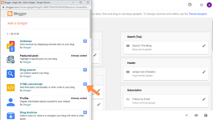The height and width of the screenshot is (120, 213).
Task: Edit the Follow by Email gadget
Action: pyautogui.click(x=204, y=99)
